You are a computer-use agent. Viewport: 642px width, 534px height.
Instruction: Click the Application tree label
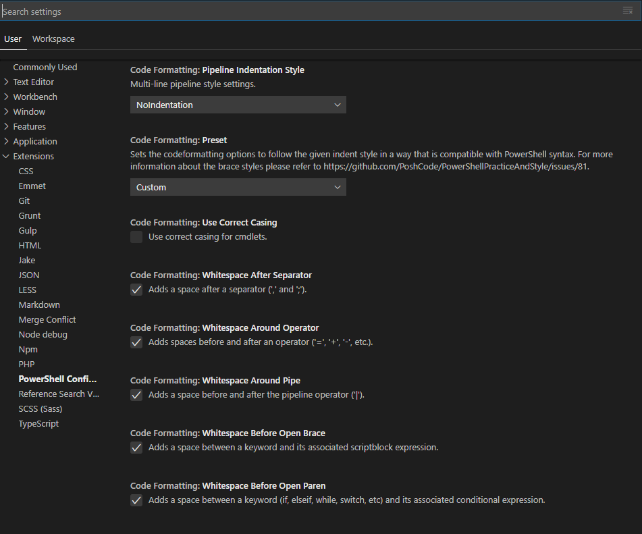[x=35, y=141]
